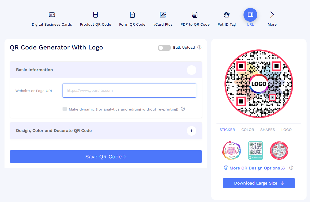Click the PDF to QR Code label
Viewport: 310px width, 202px height.
click(x=195, y=25)
